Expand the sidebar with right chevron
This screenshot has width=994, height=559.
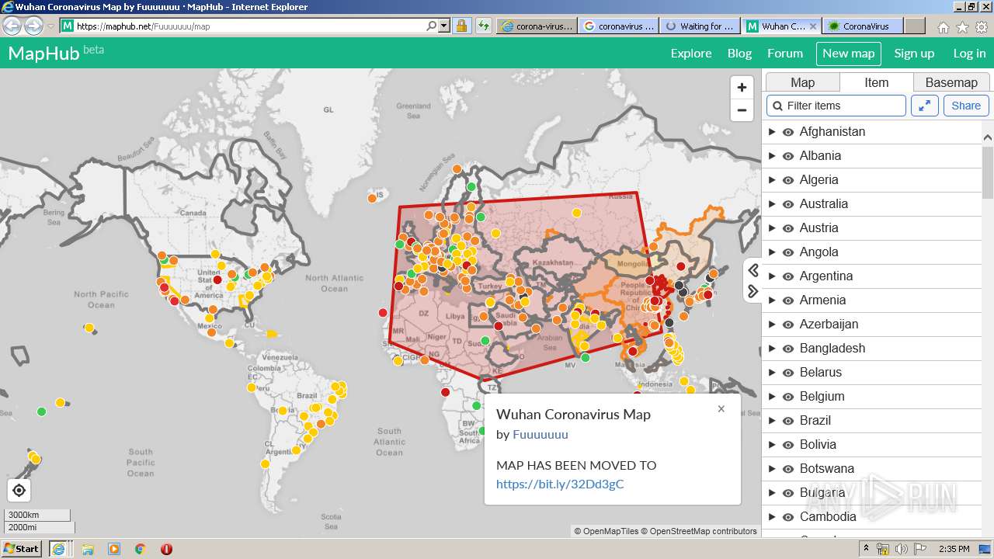(752, 291)
